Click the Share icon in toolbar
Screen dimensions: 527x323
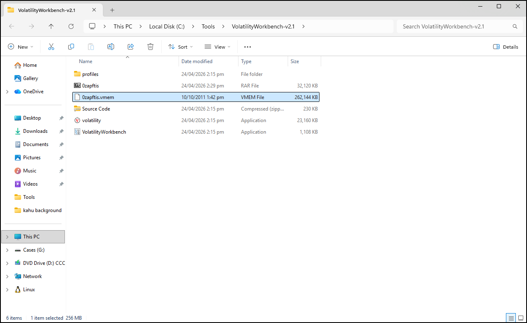[131, 47]
